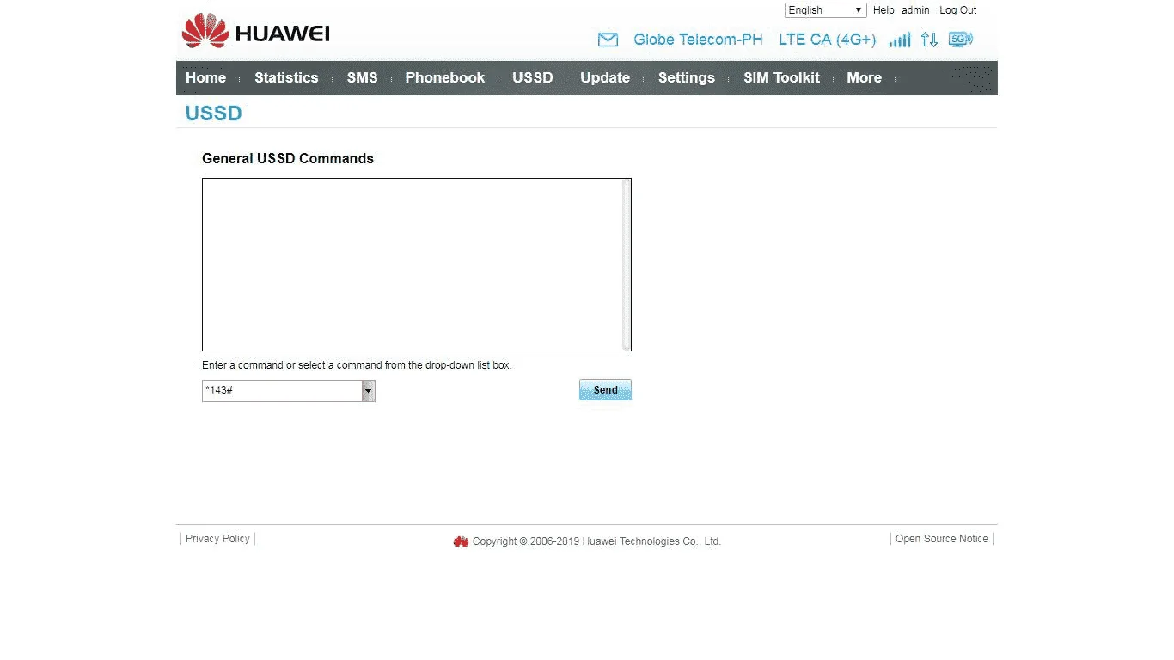Click the admin account link
1174x660 pixels.
(x=915, y=10)
